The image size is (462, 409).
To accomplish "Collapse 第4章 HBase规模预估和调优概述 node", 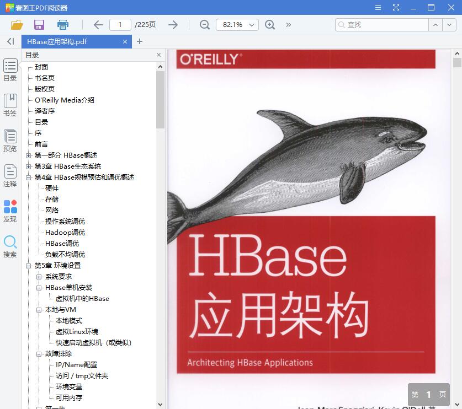I will (28, 177).
